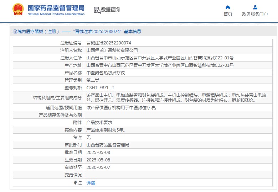Click the 附件 label

(77, 122)
